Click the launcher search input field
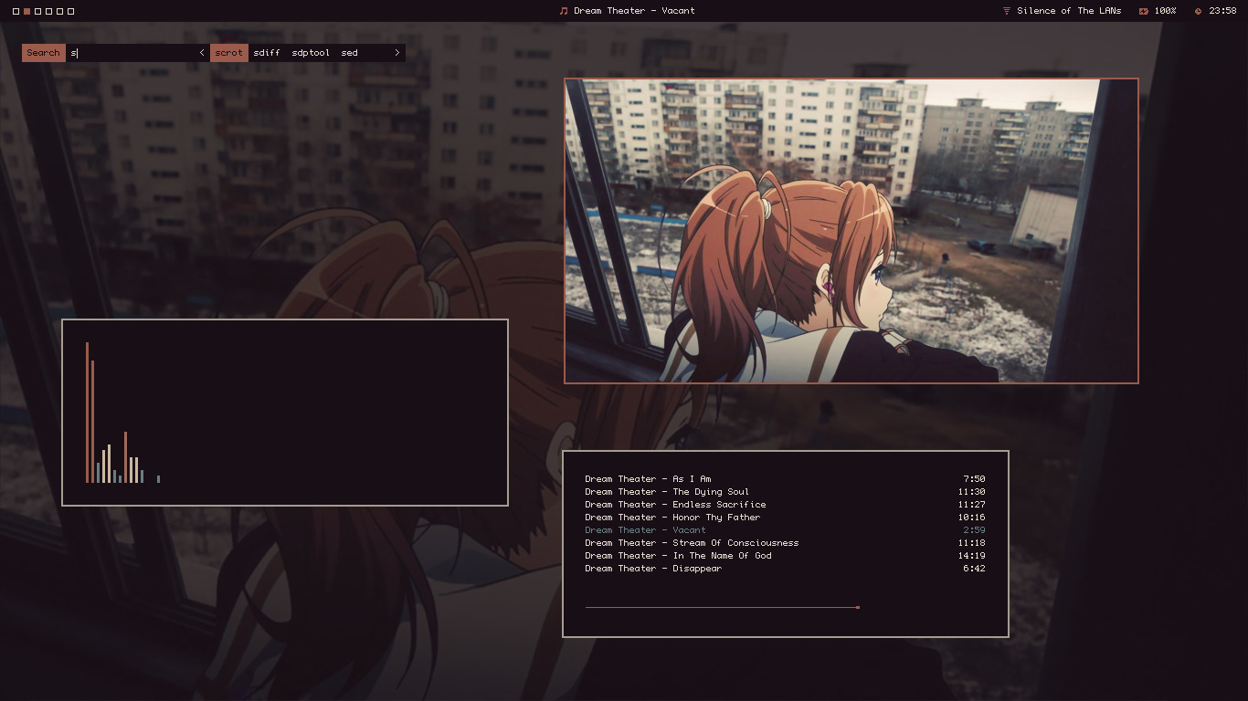 click(x=132, y=53)
